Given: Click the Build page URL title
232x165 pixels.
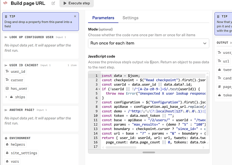Looking at the screenshot, I should point(28,3).
